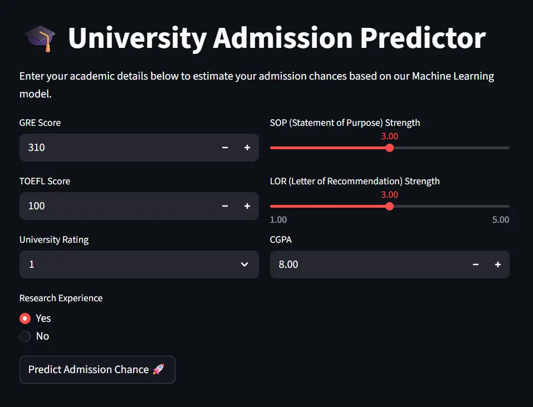Open the University Rating dropdown

click(128, 264)
